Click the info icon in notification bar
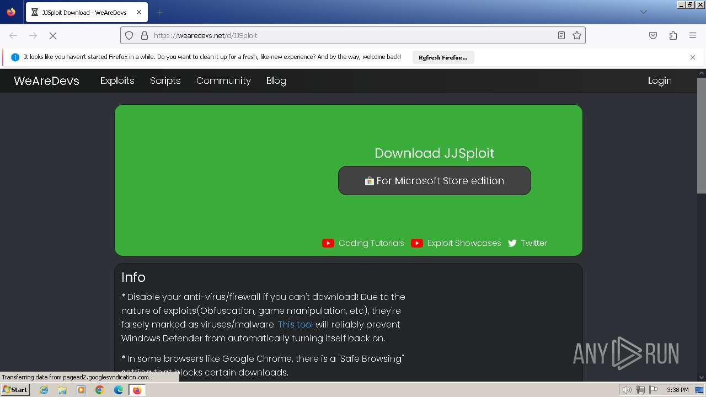 (x=15, y=57)
